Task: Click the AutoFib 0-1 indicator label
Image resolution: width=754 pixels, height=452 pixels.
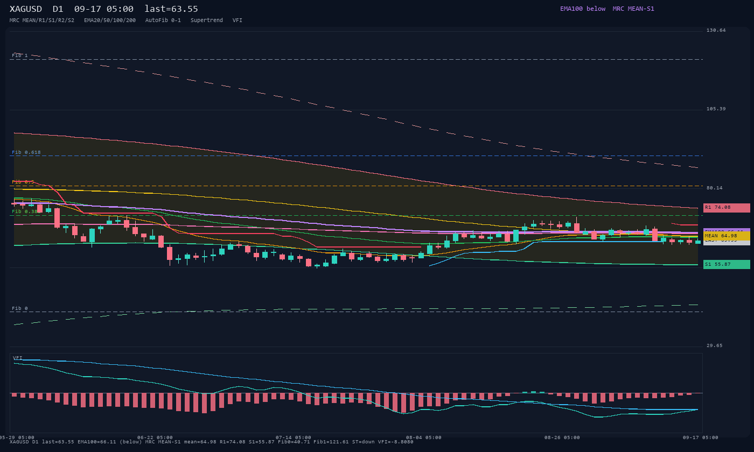Action: [x=163, y=20]
